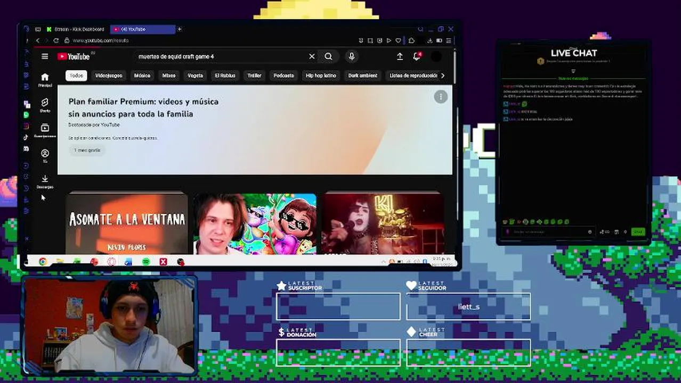Screen dimensions: 681x383
Task: Select Listas de reproducción chip
Action: click(412, 76)
